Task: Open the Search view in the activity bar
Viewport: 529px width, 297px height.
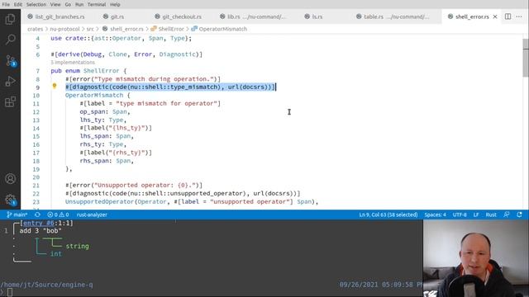Action: pos(10,40)
